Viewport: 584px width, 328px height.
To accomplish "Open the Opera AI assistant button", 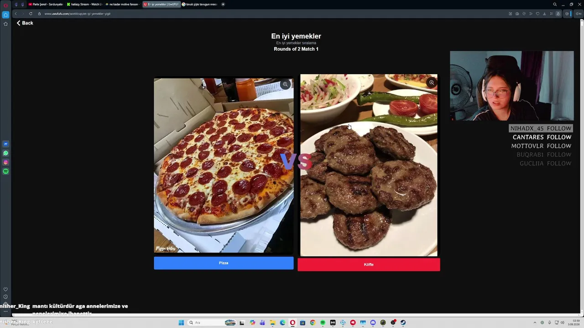I will coord(578,14).
